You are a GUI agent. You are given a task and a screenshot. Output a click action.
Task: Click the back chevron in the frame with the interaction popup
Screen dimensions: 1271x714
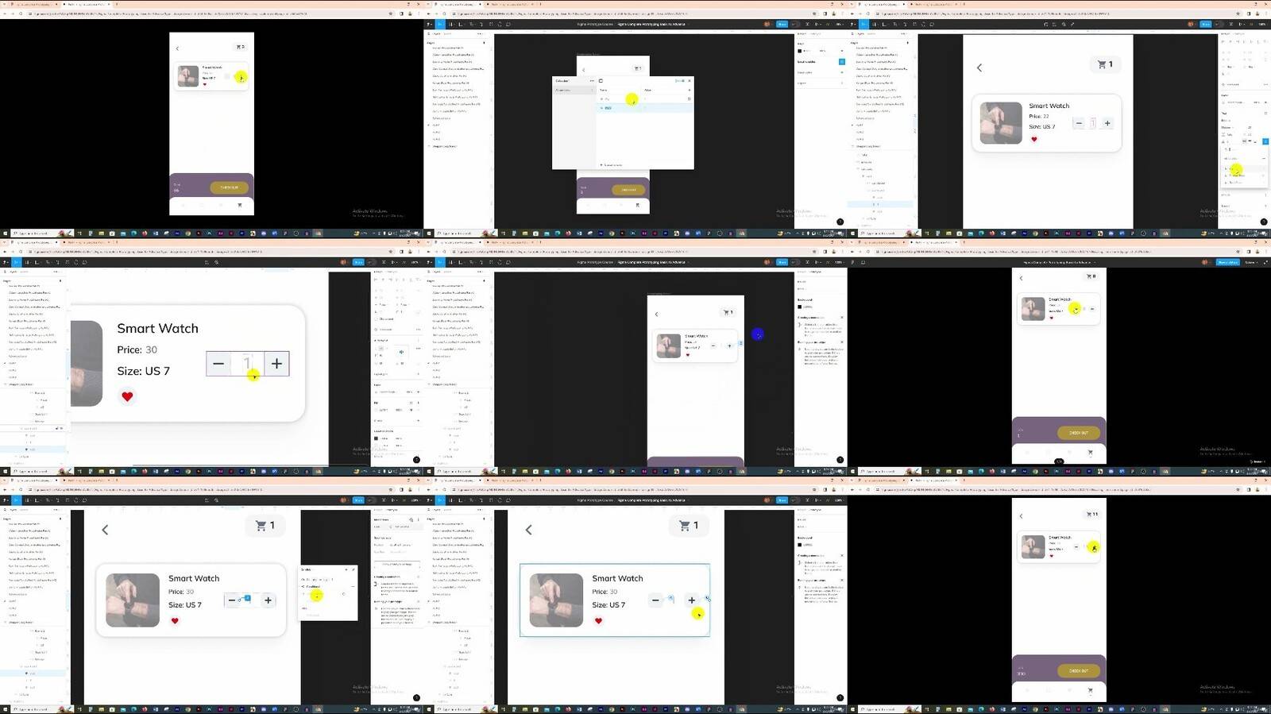[x=105, y=530]
